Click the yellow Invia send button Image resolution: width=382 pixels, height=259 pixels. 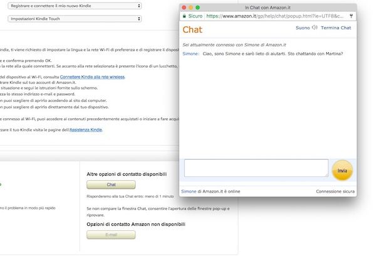(x=342, y=170)
